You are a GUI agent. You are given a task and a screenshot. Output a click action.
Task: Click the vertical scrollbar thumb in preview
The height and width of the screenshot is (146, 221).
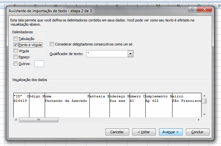pyautogui.click(x=204, y=101)
